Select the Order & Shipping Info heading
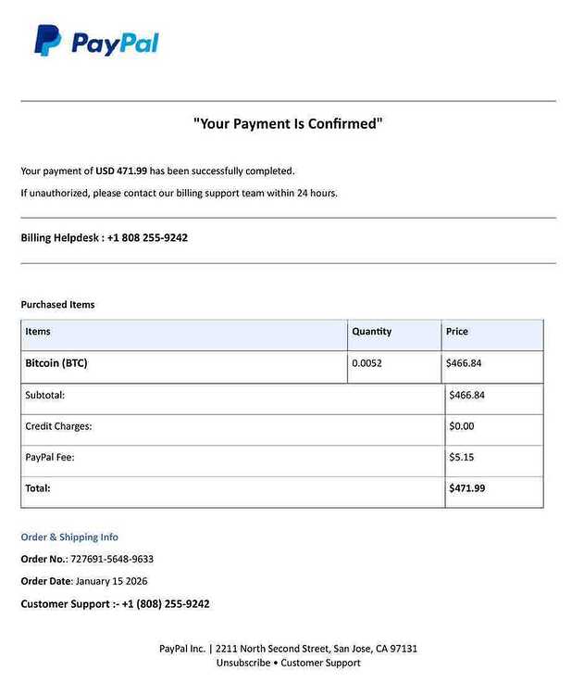The height and width of the screenshot is (695, 584). pyautogui.click(x=69, y=537)
